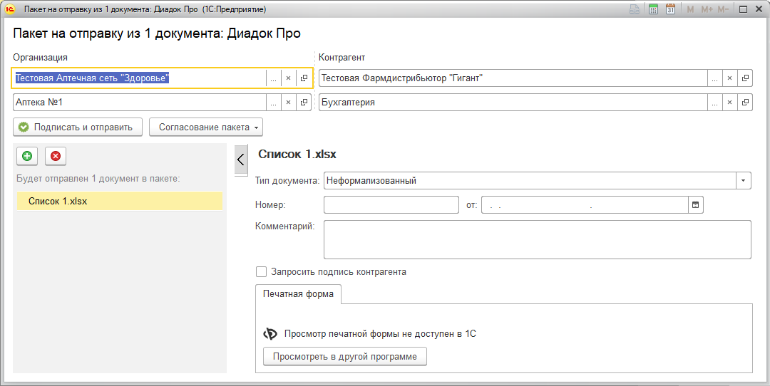Open the 1C application logo menu
This screenshot has height=386, width=770.
pos(9,9)
